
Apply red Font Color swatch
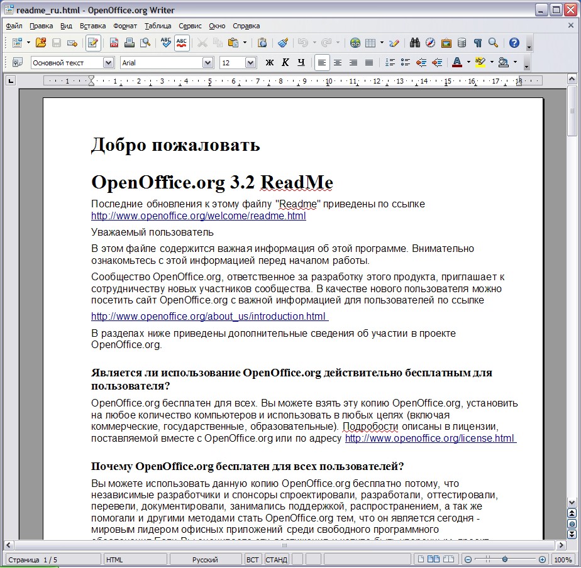point(457,63)
